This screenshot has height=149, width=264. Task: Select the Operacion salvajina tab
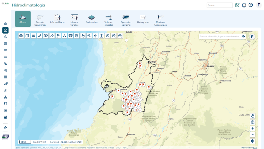pyautogui.click(x=126, y=20)
